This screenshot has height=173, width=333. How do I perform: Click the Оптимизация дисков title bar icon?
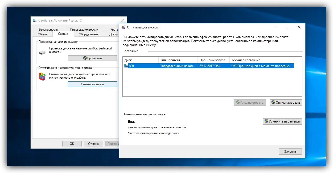[124, 27]
